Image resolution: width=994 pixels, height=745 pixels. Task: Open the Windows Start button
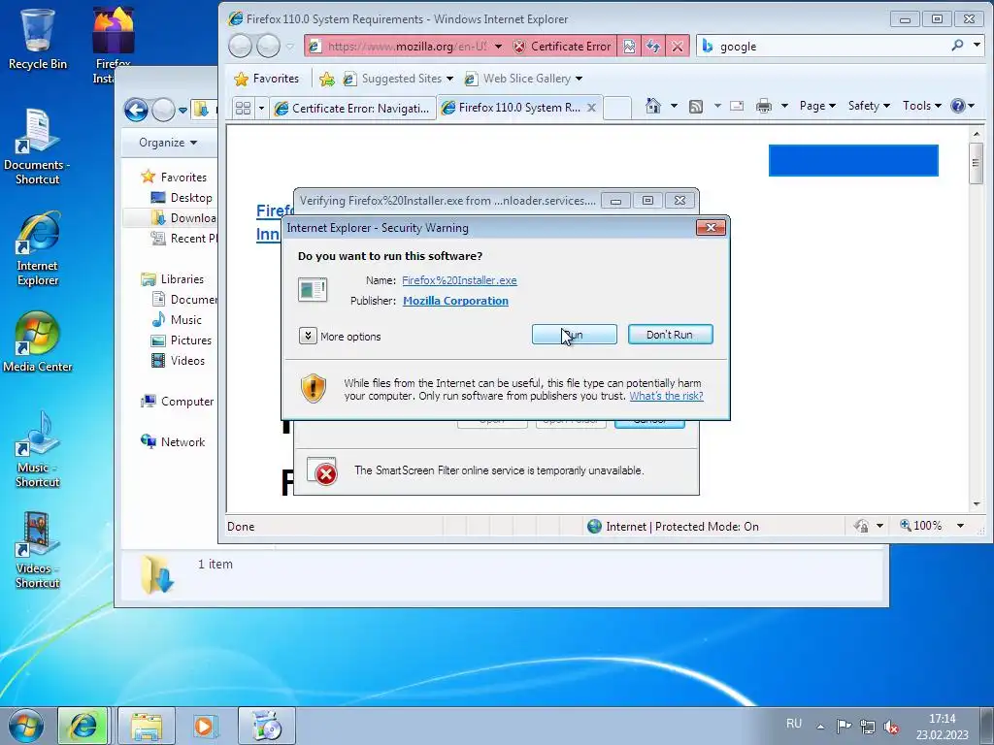(x=25, y=726)
